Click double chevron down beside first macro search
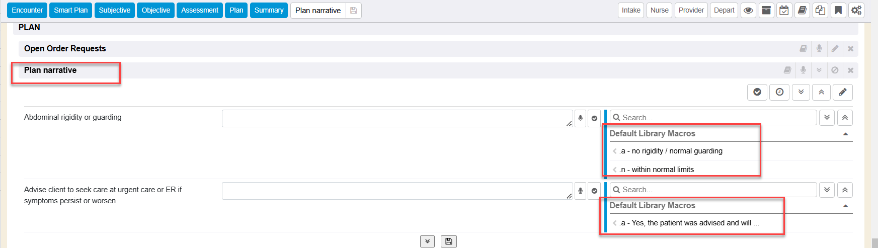878x248 pixels. tap(827, 118)
